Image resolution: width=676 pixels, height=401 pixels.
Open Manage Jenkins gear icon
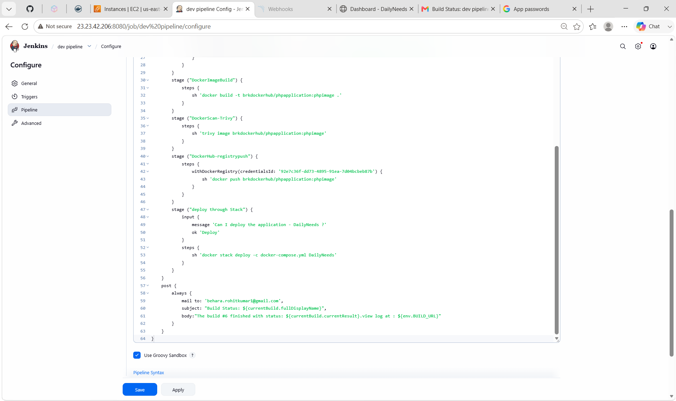tap(638, 47)
